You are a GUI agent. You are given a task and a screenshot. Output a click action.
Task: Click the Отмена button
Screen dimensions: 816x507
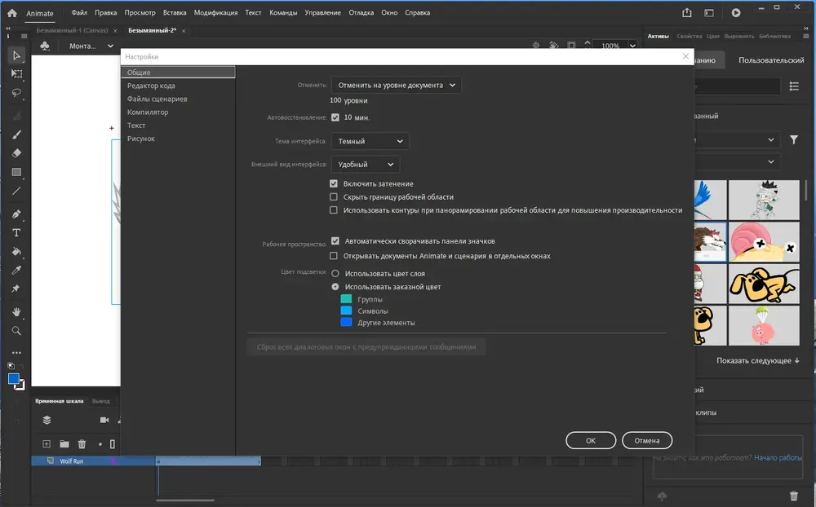(x=647, y=440)
